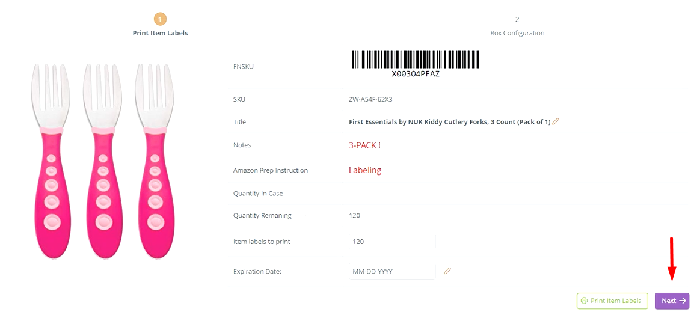Select the Print Item Labels step label

click(160, 33)
